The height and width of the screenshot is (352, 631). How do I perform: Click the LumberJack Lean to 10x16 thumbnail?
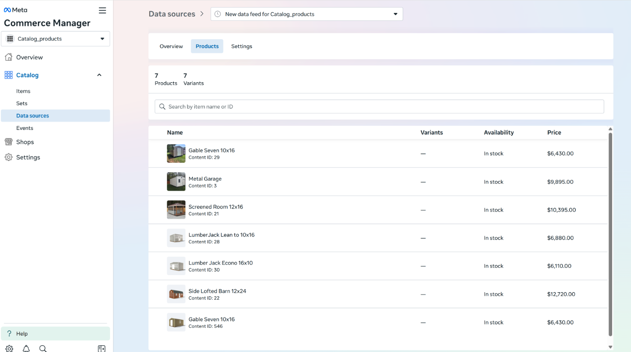176,238
